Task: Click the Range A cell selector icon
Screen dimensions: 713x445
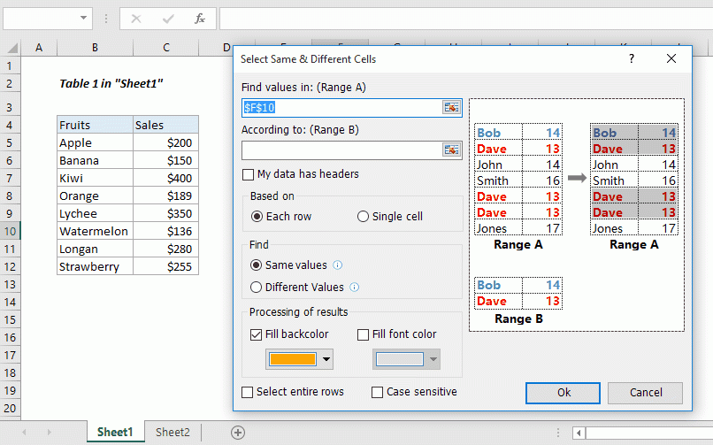Action: tap(451, 107)
